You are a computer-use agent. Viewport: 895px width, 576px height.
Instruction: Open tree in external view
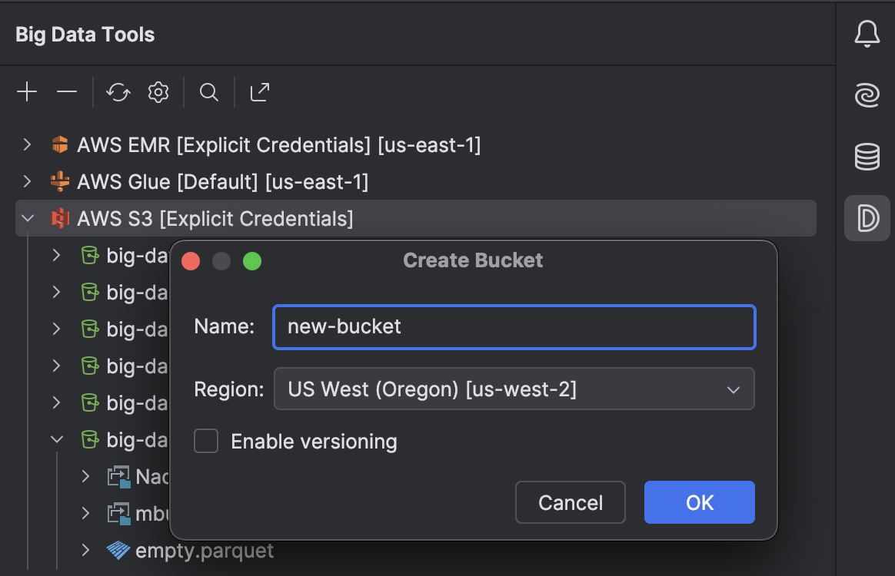[x=258, y=91]
